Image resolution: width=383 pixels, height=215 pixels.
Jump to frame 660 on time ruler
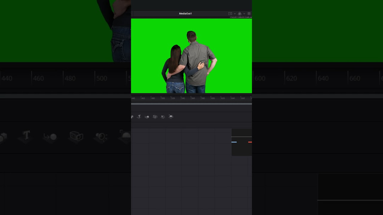[x=243, y=98]
